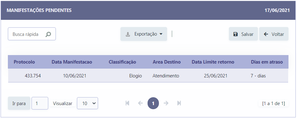297x118 pixels.
Task: Go to first page icon
Action: coord(127,103)
